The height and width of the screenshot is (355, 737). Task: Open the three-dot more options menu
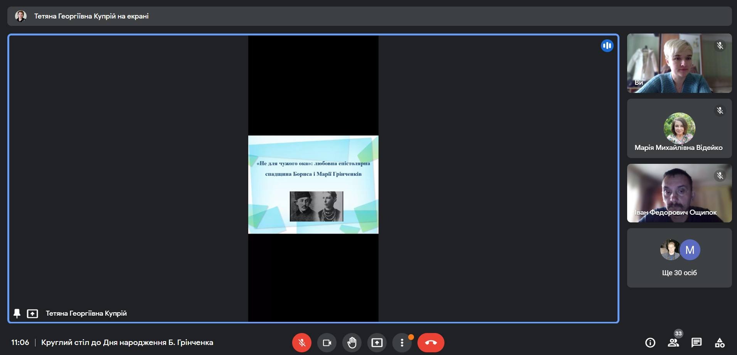(402, 343)
